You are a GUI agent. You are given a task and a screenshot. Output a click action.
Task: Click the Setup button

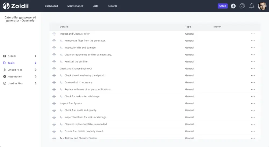[x=223, y=6]
